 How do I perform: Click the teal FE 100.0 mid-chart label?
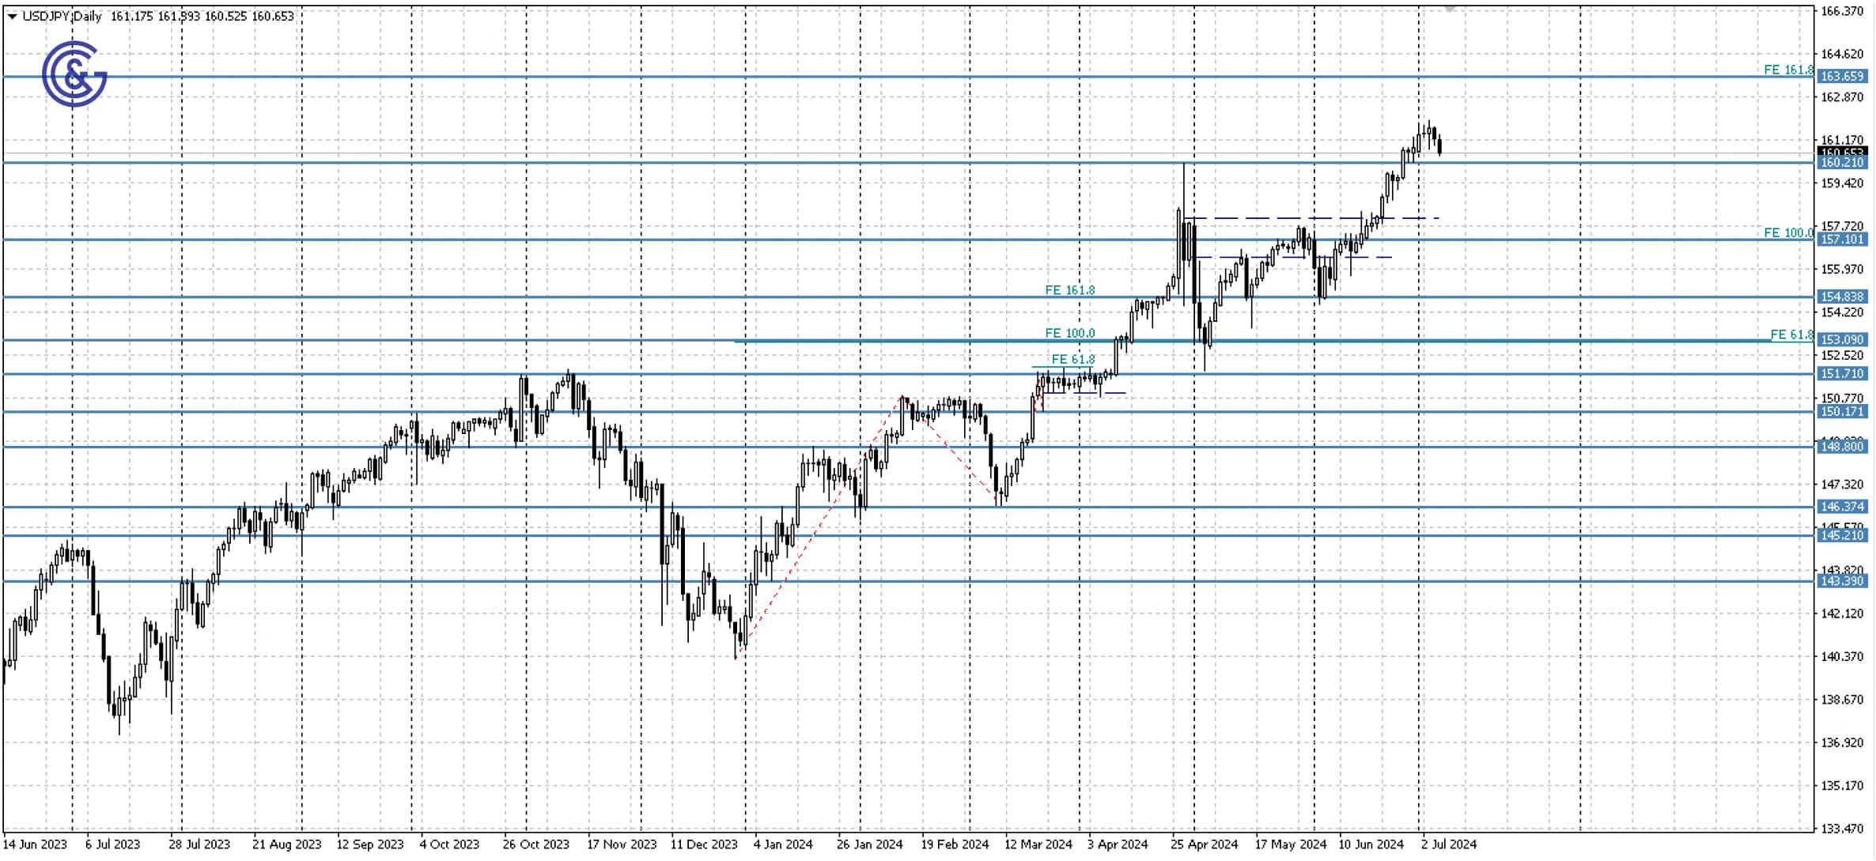(x=1069, y=334)
